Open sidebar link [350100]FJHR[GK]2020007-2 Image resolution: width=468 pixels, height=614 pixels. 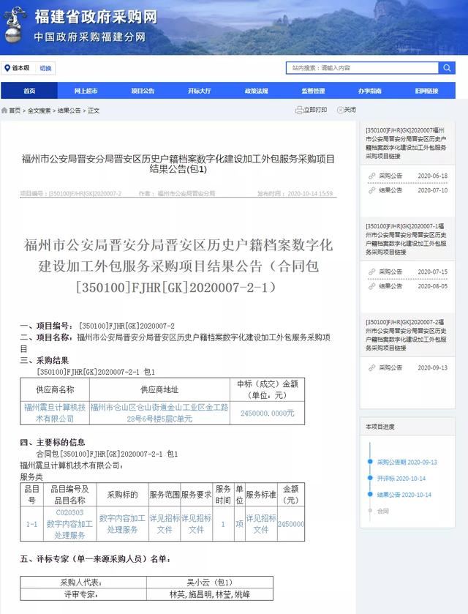(x=406, y=334)
